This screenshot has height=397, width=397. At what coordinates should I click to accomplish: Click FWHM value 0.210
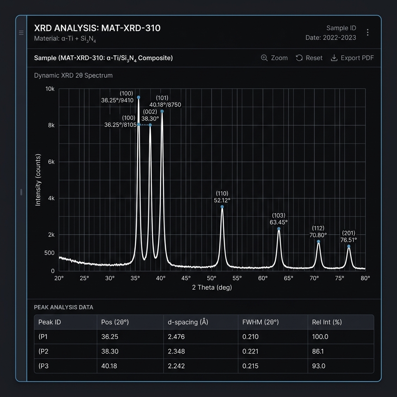tap(250, 337)
